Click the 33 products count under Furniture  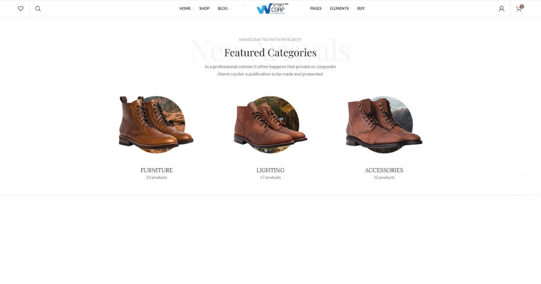point(156,178)
